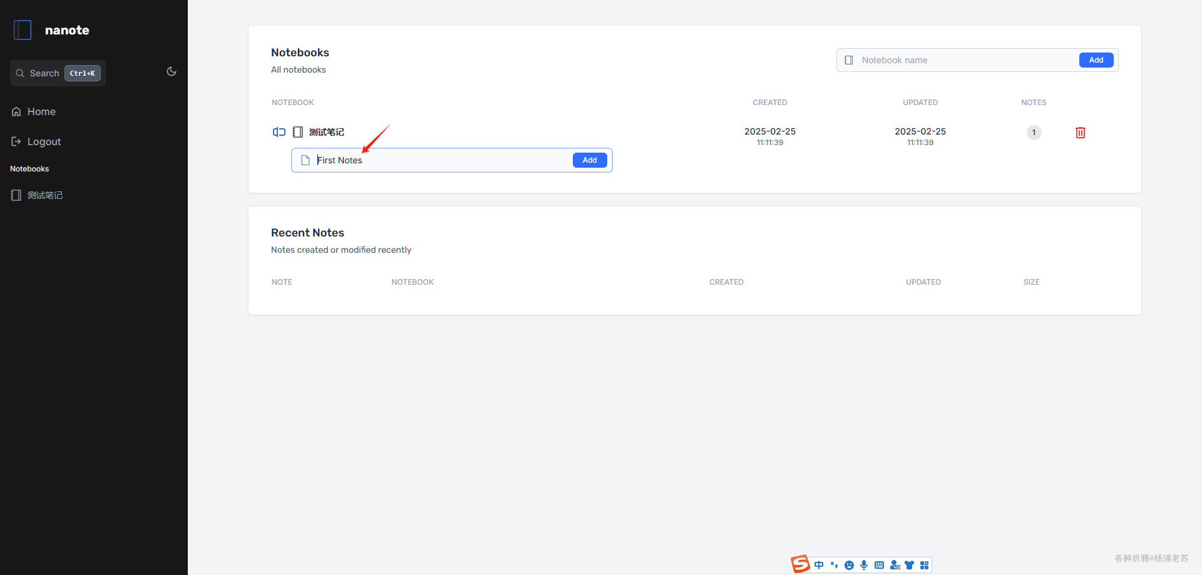Go to Home in the sidebar
The width and height of the screenshot is (1202, 575).
pos(34,111)
